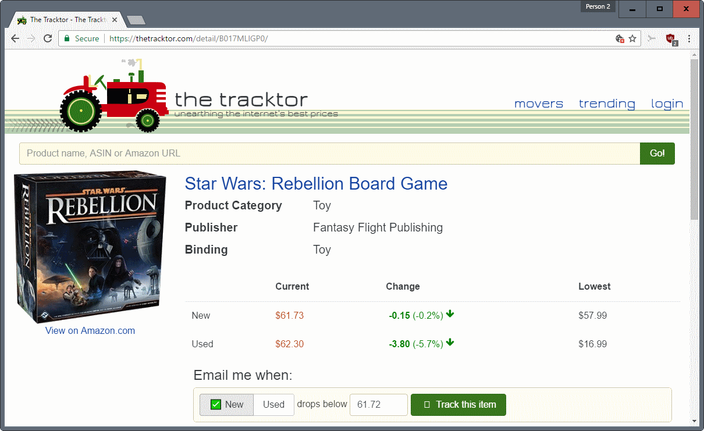Toggle the New condition option
The image size is (704, 431).
tap(227, 405)
